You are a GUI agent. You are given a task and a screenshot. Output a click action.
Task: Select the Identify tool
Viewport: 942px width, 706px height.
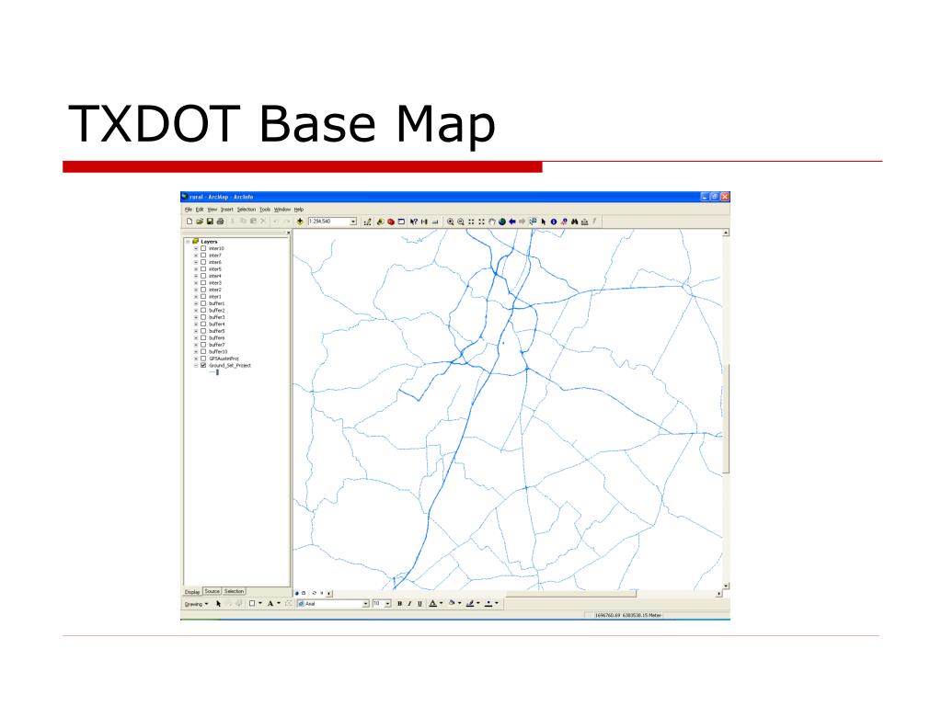[x=553, y=222]
